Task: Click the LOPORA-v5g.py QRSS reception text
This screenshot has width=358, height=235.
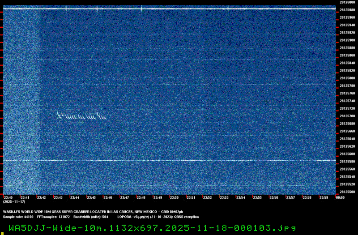Action: point(158,217)
